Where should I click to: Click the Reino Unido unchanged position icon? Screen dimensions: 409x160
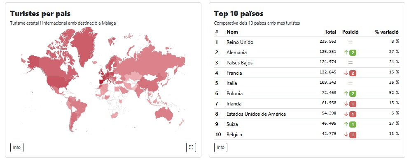tap(351, 42)
